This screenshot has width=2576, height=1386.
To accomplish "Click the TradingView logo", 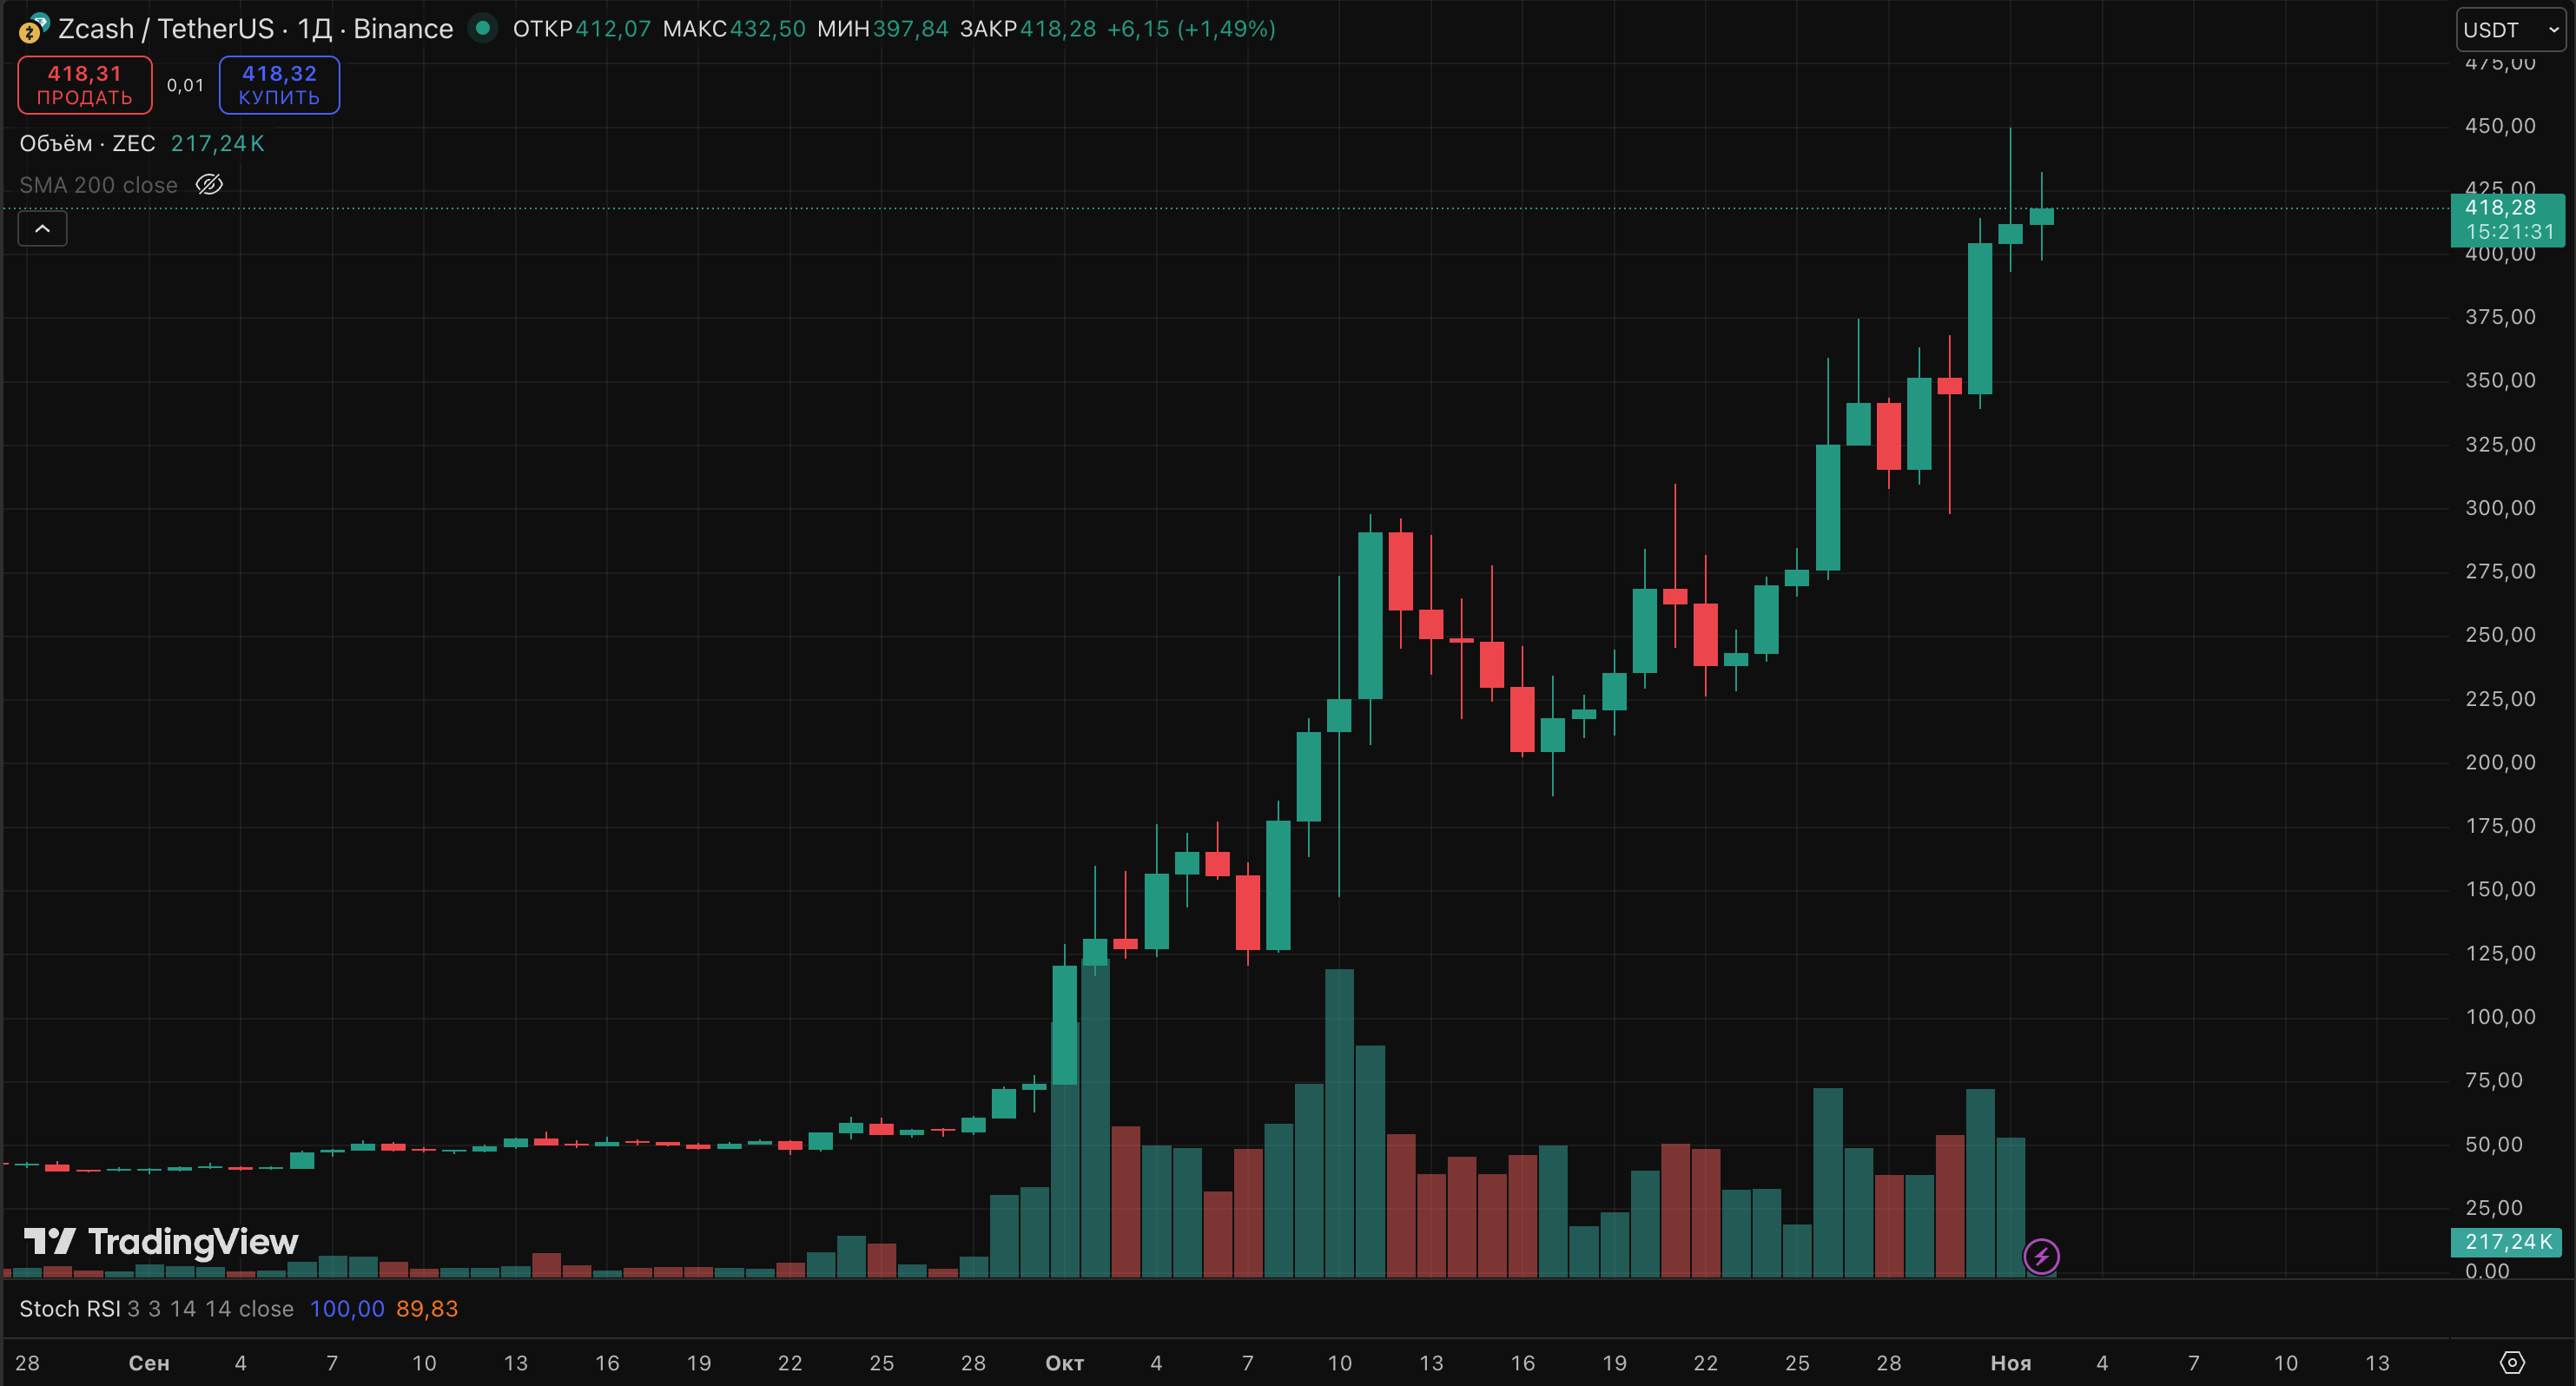I will coord(161,1241).
